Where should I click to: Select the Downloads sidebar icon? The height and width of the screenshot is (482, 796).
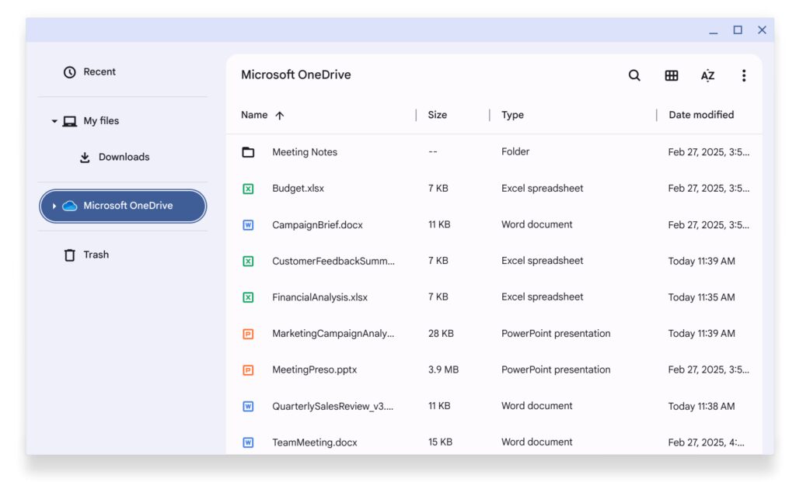point(84,157)
